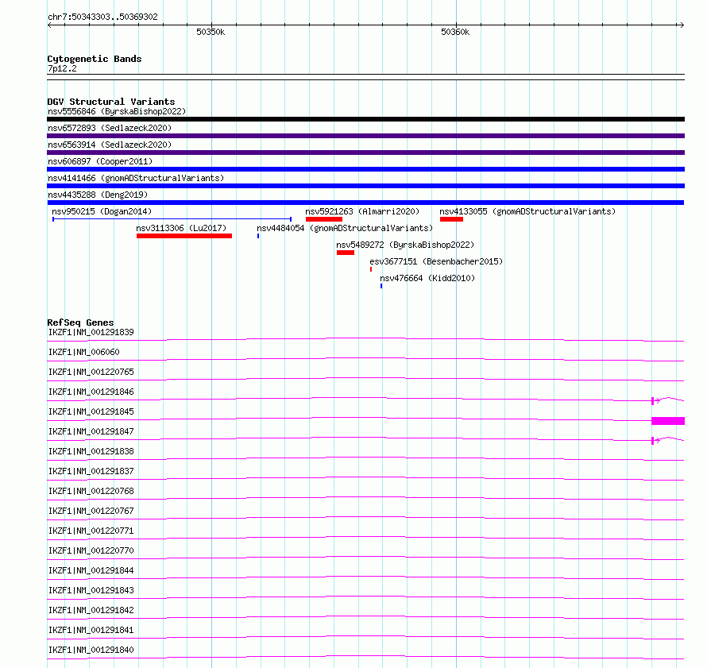This screenshot has height=668, width=707.
Task: Select transcript IKZF1|NM_001220768
Action: point(91,491)
